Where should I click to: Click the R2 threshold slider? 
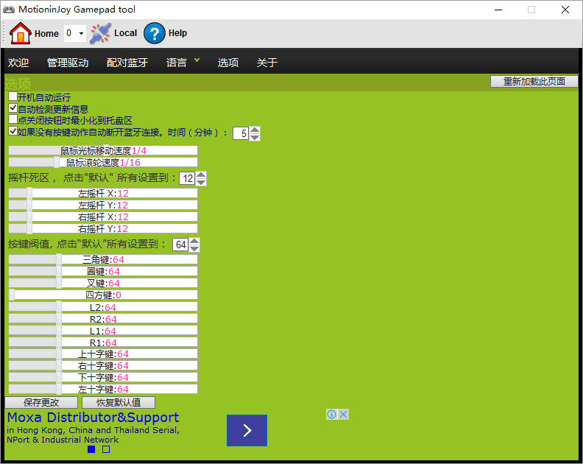tap(103, 319)
